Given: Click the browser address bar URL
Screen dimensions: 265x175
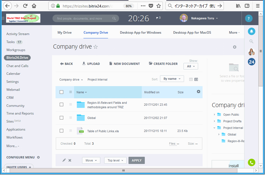Looking at the screenshot, I should 88,6.
